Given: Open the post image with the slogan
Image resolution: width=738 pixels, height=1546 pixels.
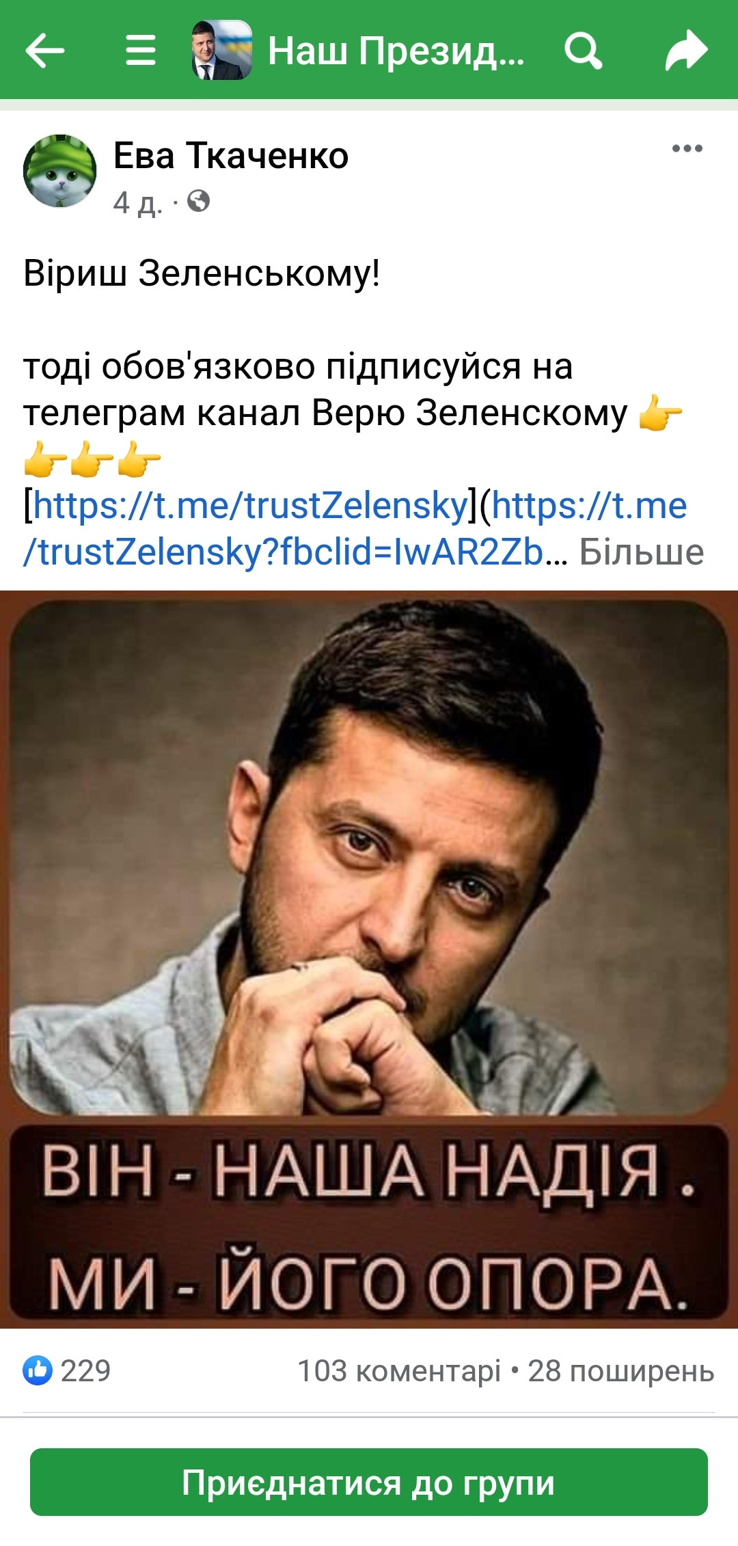Looking at the screenshot, I should tap(369, 960).
